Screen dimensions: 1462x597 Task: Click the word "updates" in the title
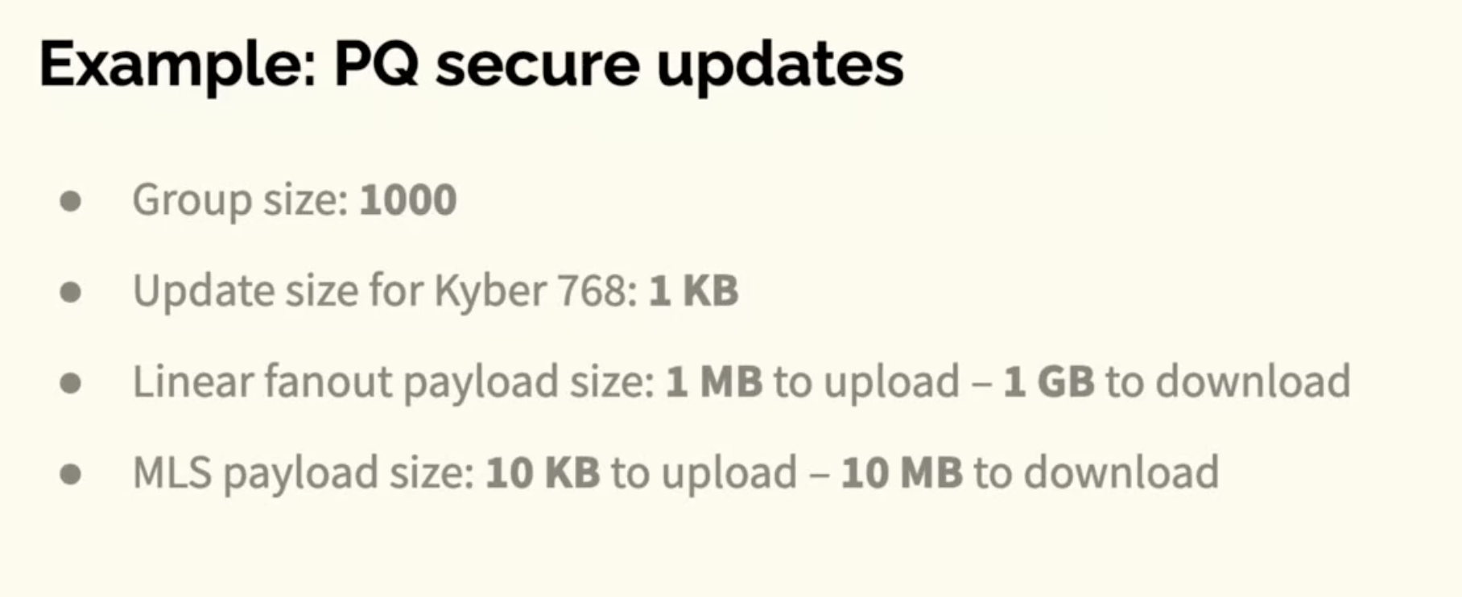780,64
